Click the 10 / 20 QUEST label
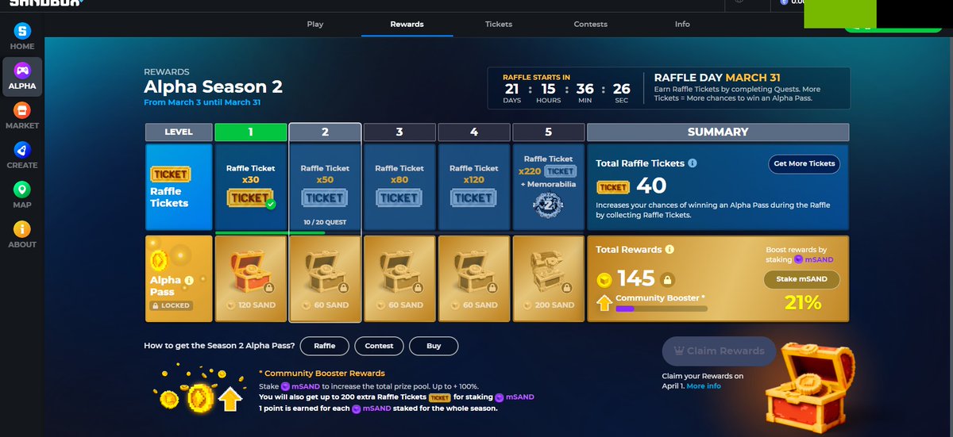This screenshot has width=953, height=437. [x=325, y=223]
